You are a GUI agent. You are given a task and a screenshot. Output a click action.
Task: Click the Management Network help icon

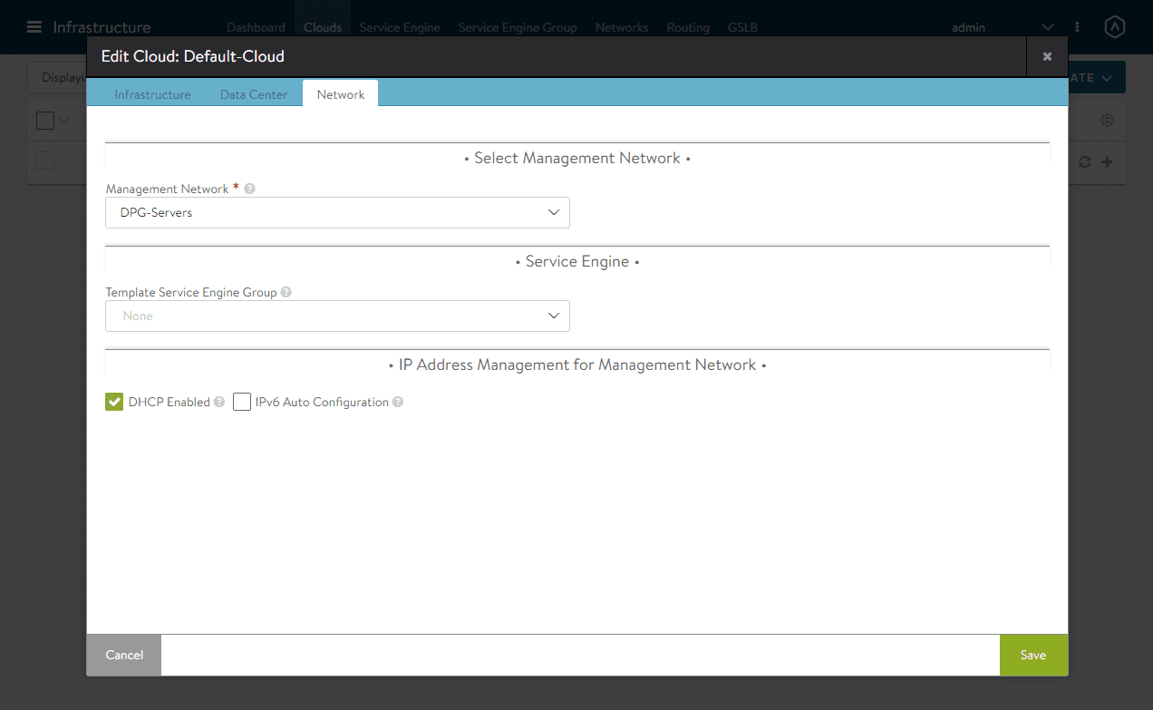[x=249, y=190]
